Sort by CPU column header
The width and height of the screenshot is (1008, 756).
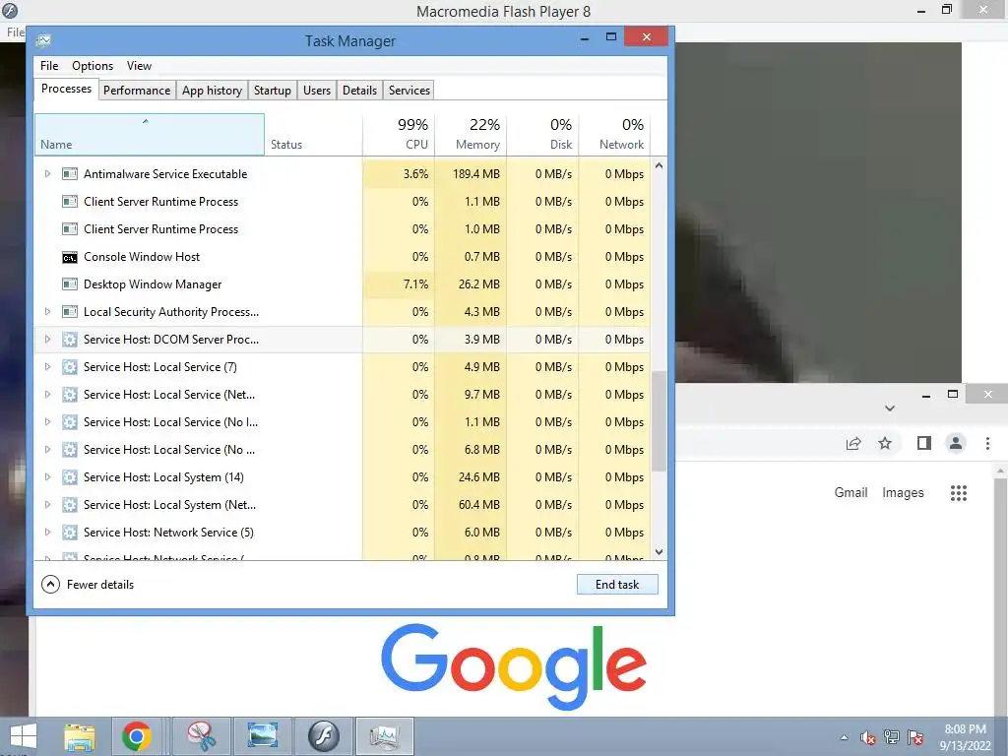(399, 134)
